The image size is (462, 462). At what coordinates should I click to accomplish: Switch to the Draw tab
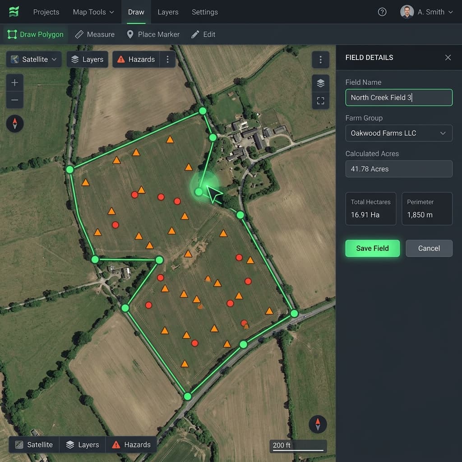click(136, 12)
